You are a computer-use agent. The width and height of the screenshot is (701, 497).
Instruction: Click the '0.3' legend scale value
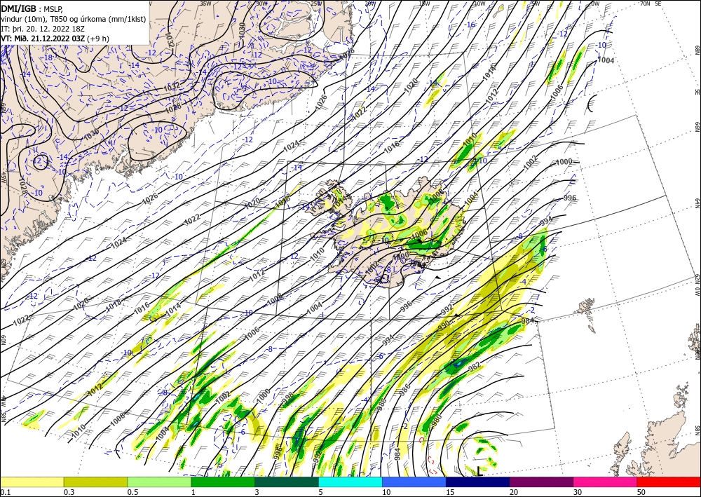pyautogui.click(x=69, y=492)
